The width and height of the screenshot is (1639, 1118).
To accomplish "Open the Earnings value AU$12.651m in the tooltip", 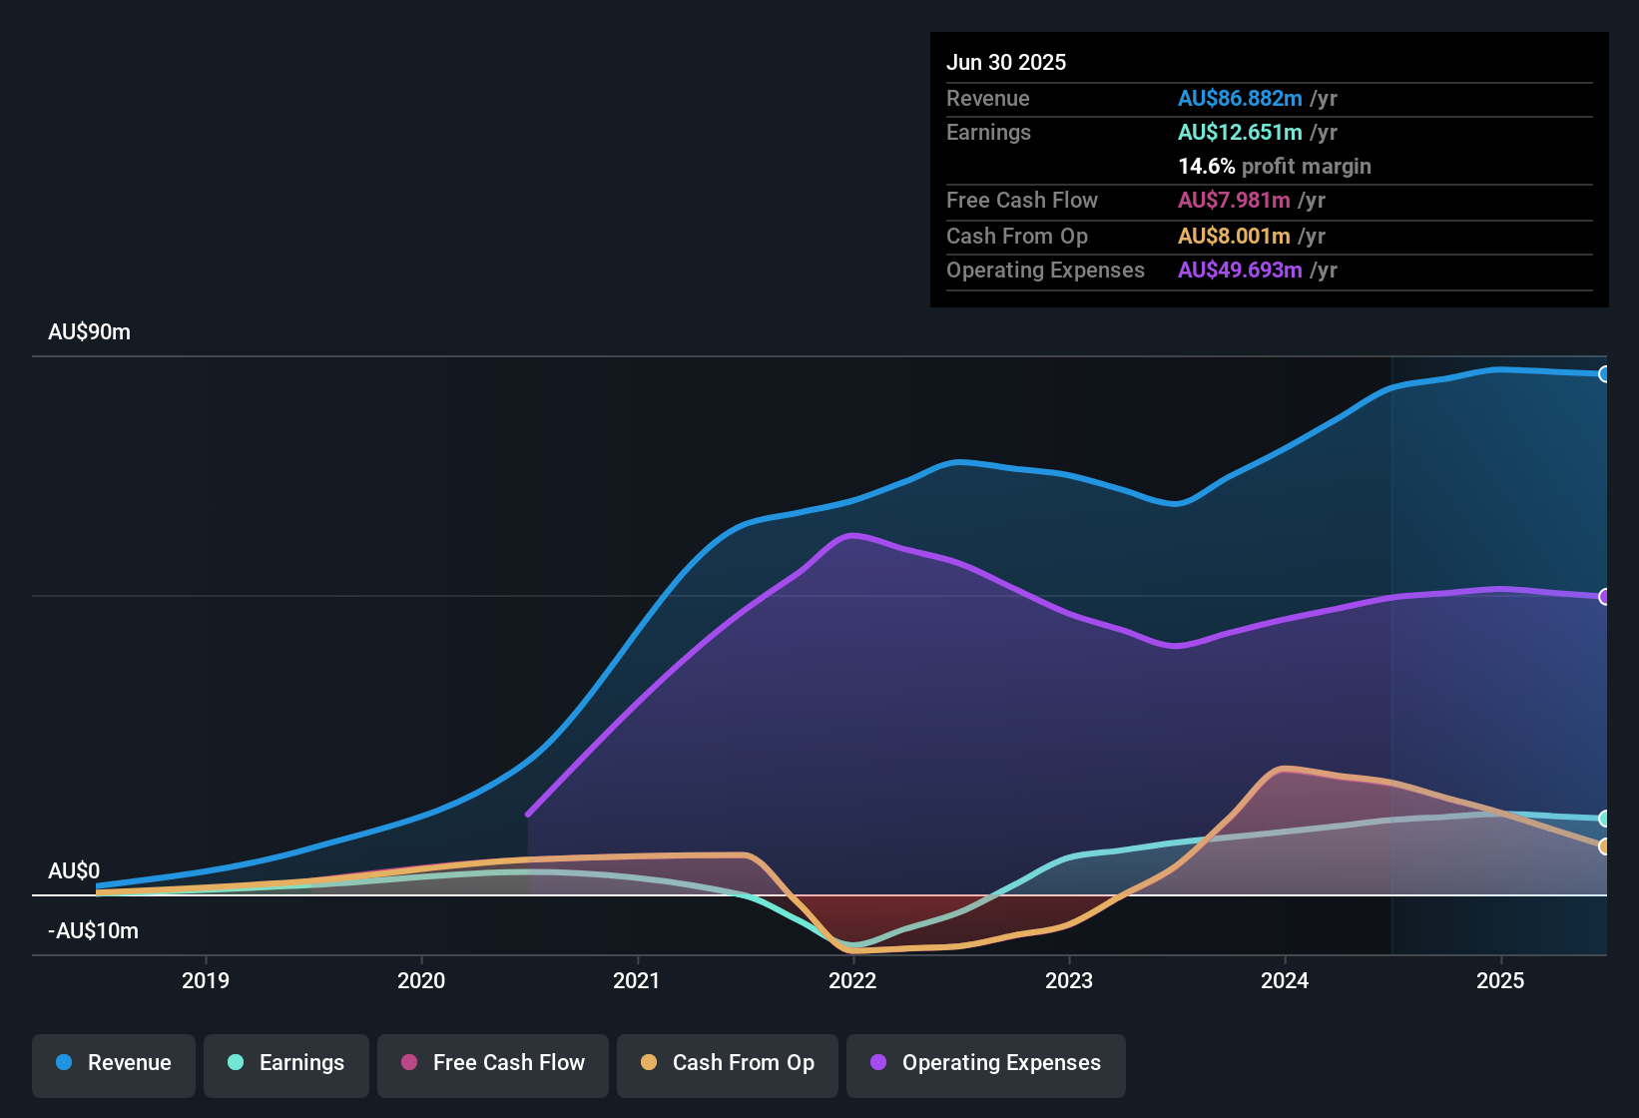I will tap(1240, 132).
